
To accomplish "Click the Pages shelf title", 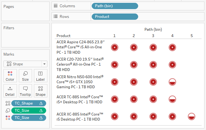I will (x=9, y=7).
